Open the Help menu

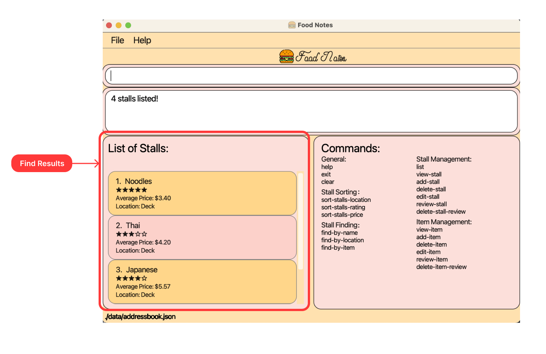point(142,40)
